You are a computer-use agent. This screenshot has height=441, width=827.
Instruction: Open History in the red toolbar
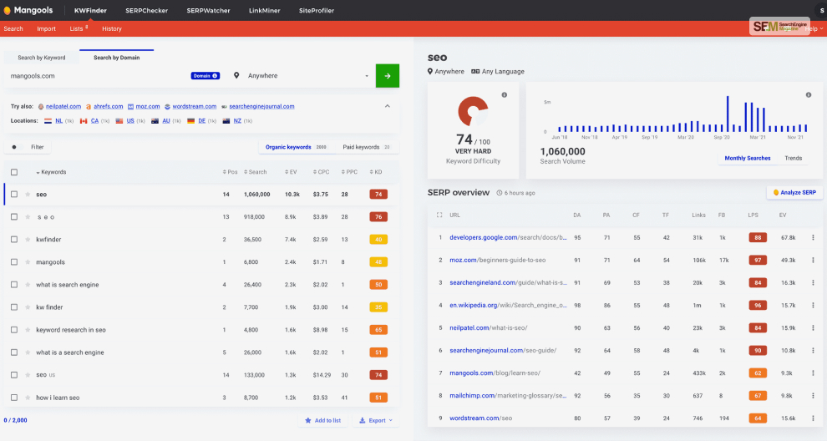112,29
